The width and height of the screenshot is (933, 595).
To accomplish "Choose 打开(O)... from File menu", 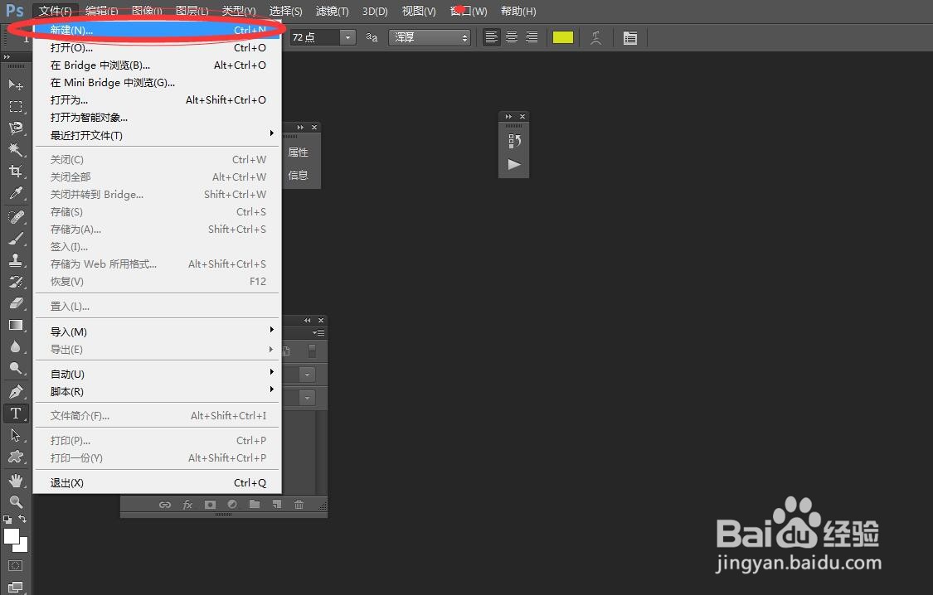I will click(157, 47).
